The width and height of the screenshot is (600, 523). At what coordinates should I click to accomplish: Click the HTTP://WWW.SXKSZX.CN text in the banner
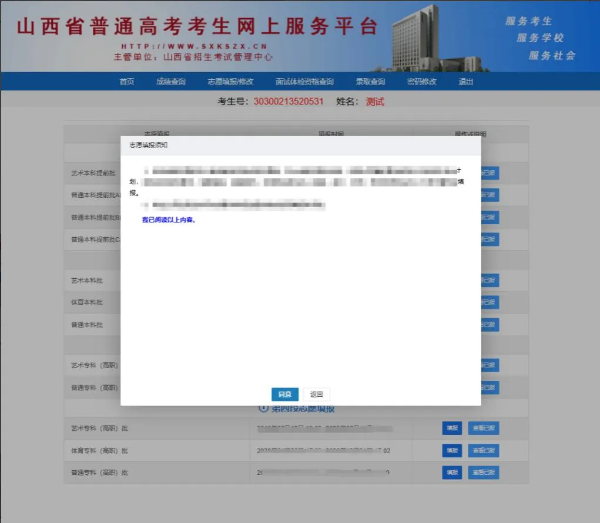[194, 46]
